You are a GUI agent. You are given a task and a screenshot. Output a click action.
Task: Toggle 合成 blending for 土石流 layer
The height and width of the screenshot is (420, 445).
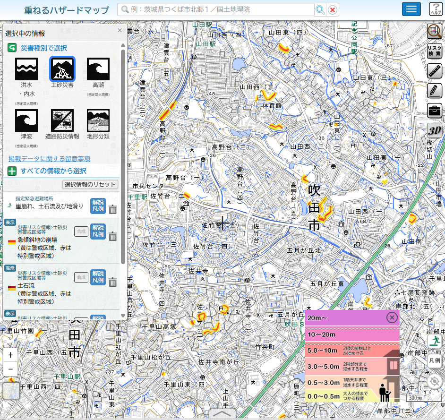pyautogui.click(x=81, y=277)
